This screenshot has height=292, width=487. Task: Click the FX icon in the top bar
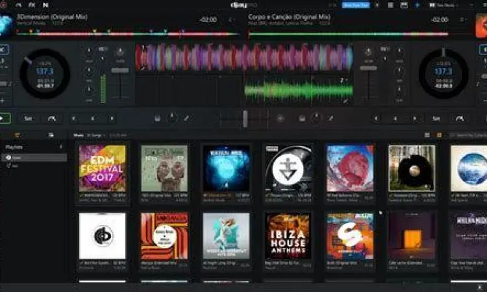coord(31,5)
